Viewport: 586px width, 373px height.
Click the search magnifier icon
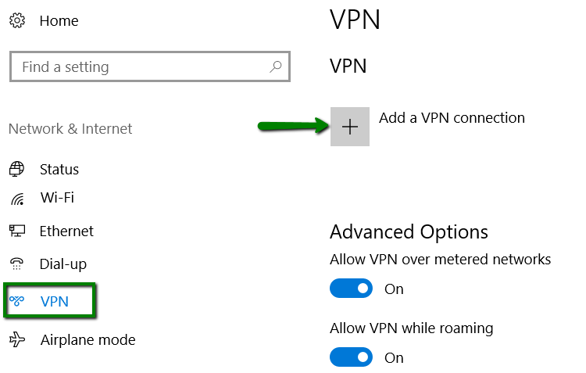[275, 67]
